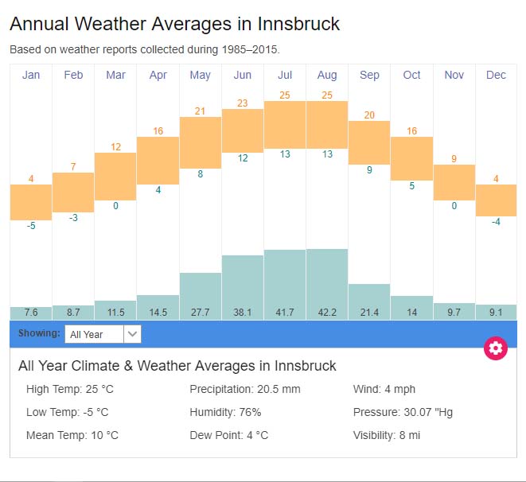Click the Nov month header
Image resolution: width=526 pixels, height=482 pixels.
pyautogui.click(x=454, y=75)
